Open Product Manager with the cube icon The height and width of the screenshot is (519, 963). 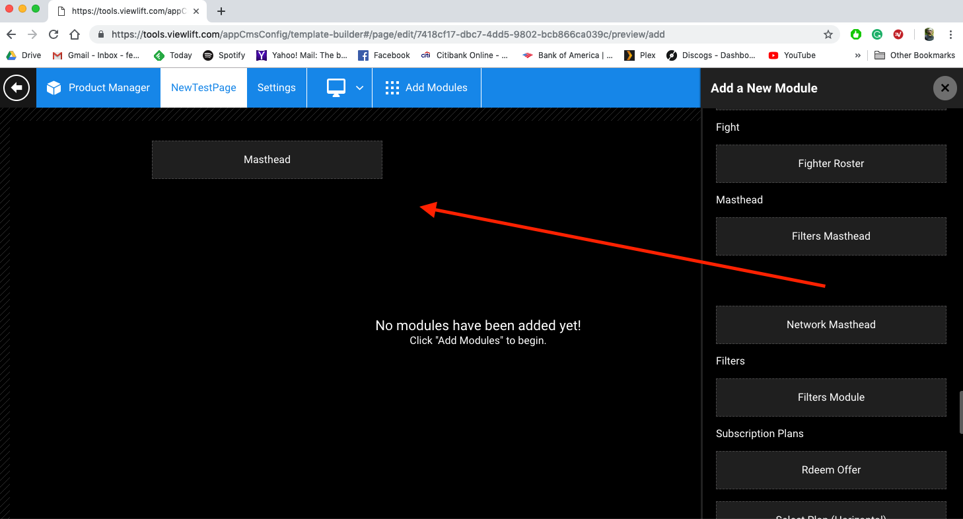pos(98,88)
